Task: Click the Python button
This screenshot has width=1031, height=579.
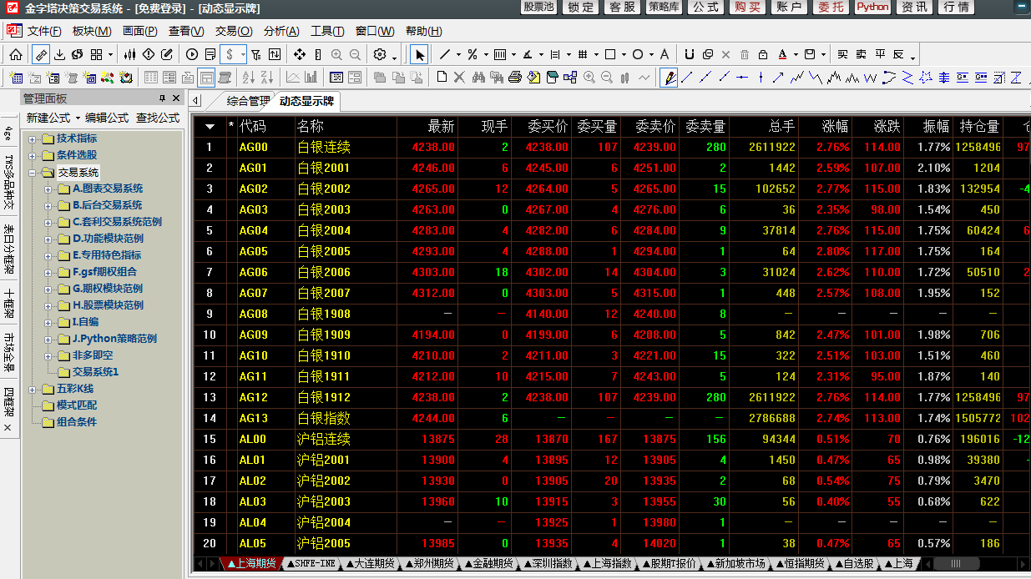Action: [x=872, y=8]
